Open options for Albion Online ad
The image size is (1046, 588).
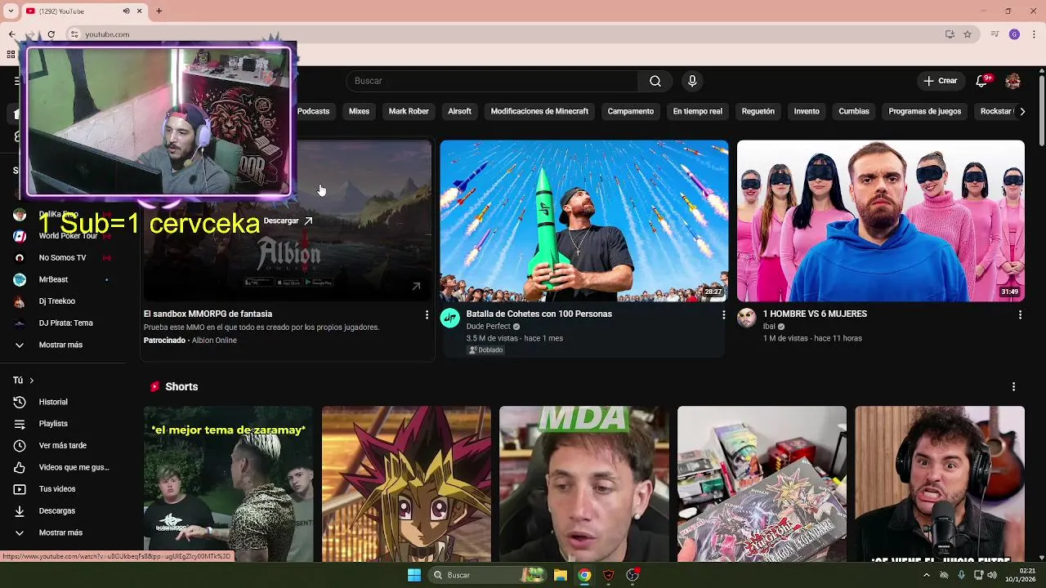click(426, 314)
